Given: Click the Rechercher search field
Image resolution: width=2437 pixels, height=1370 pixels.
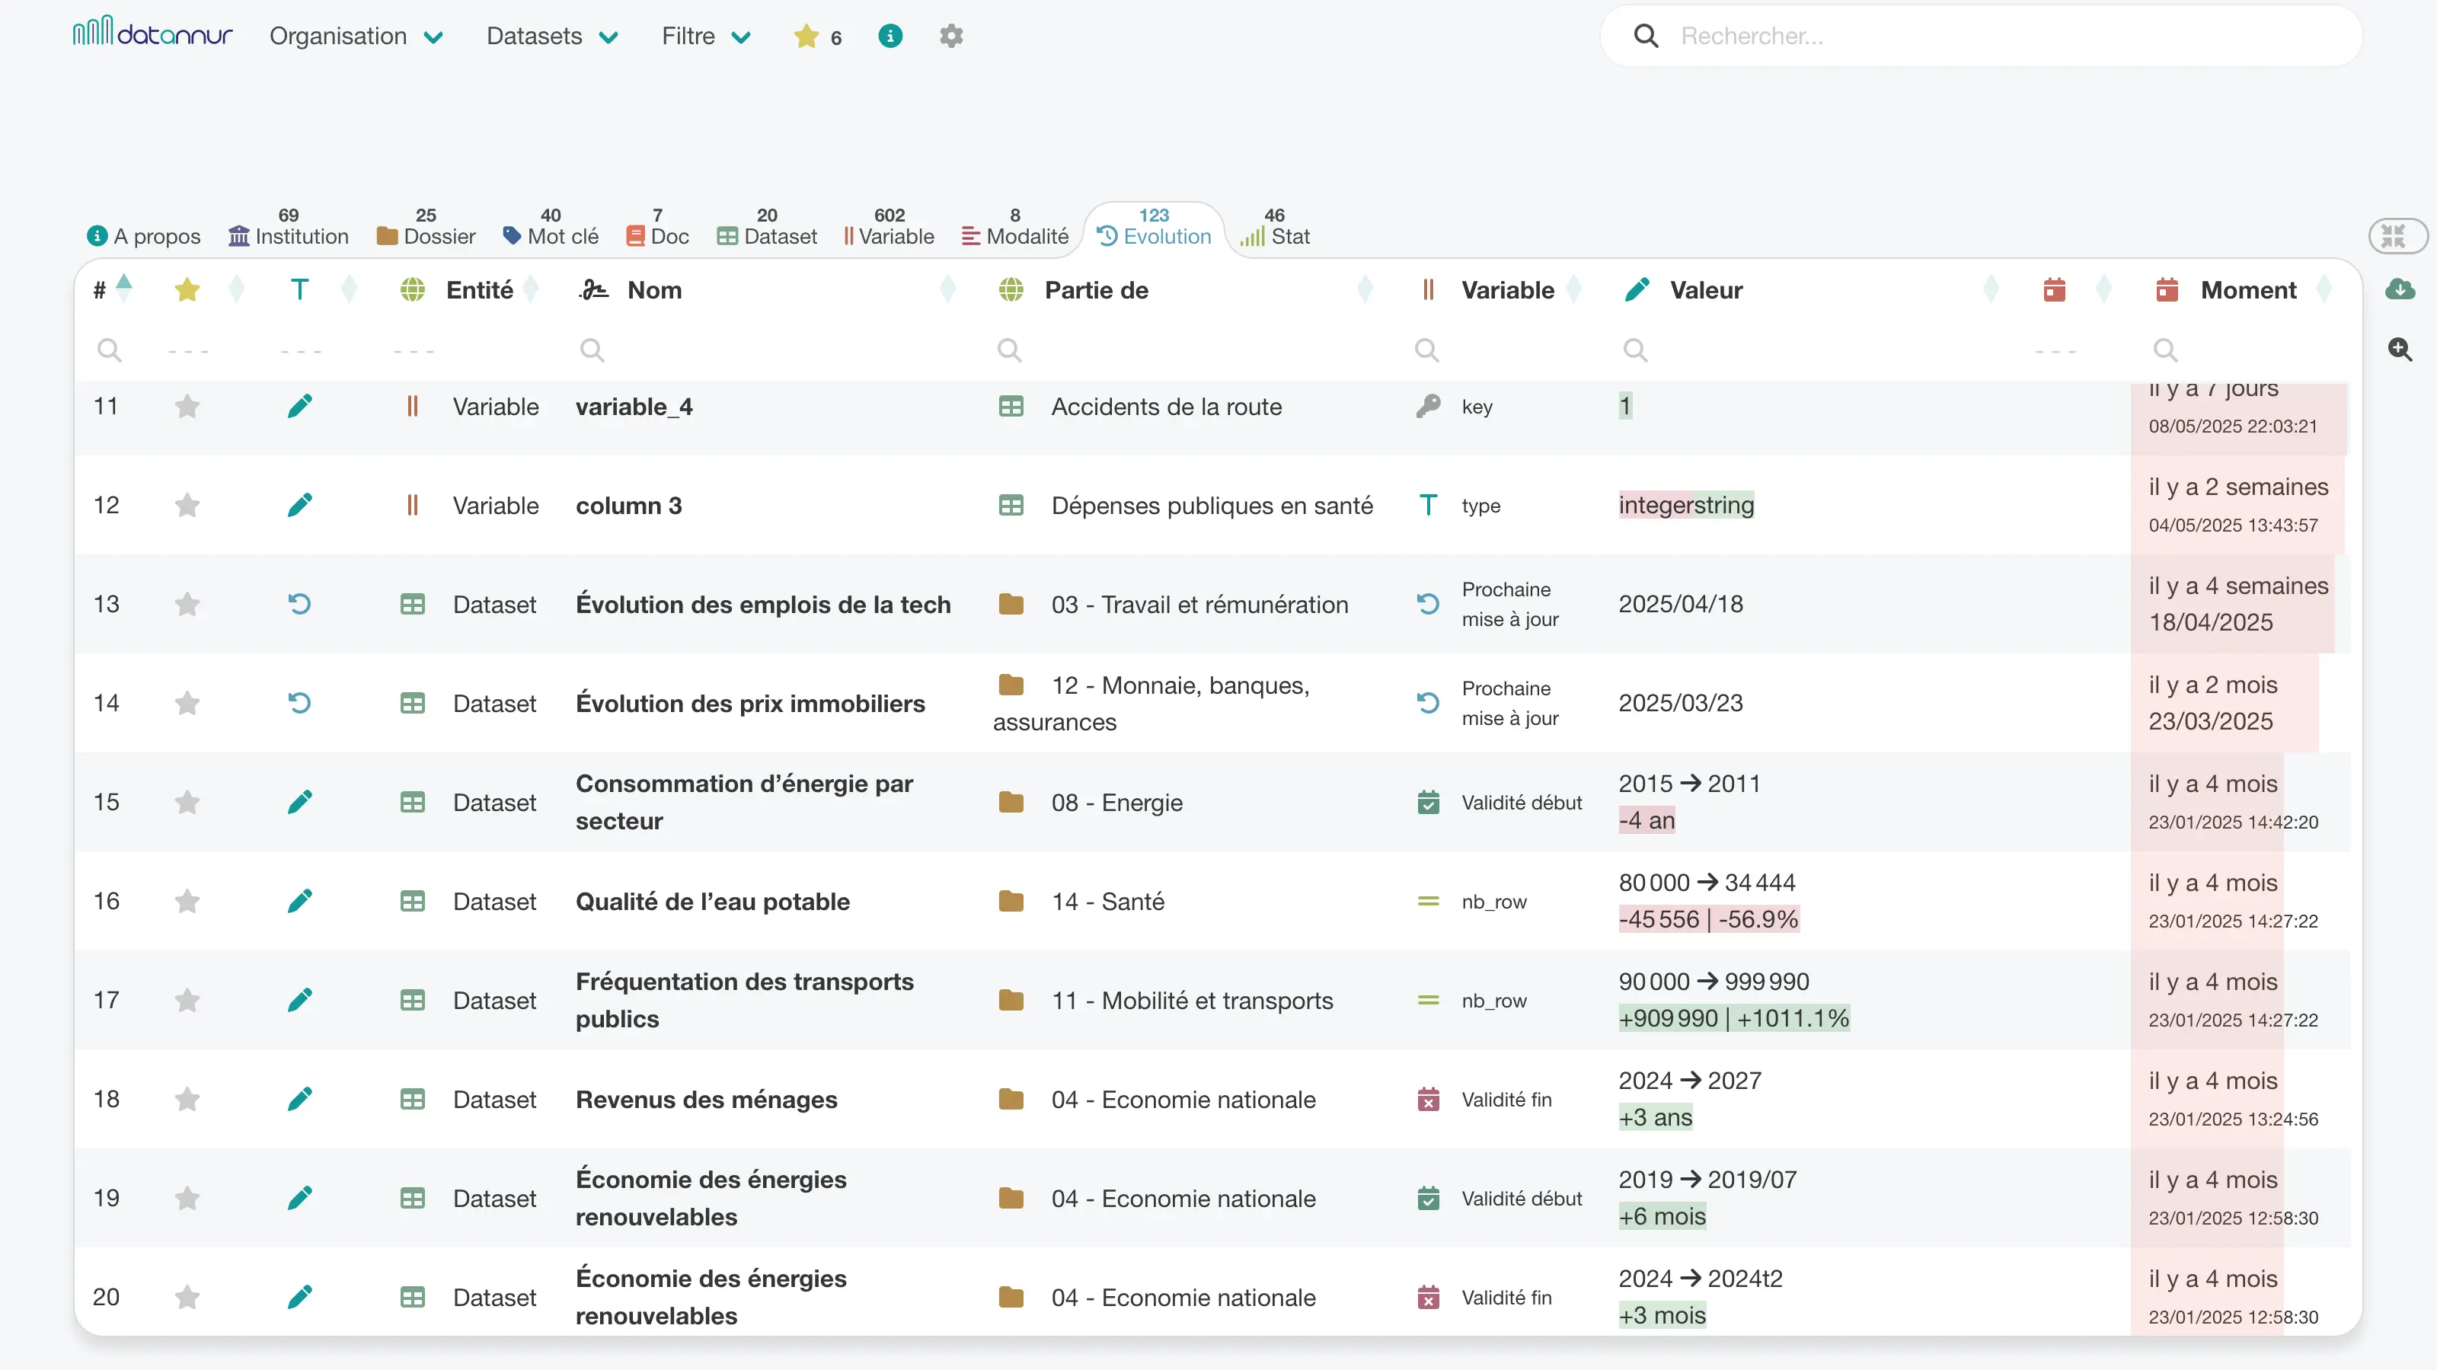Looking at the screenshot, I should (x=1981, y=36).
